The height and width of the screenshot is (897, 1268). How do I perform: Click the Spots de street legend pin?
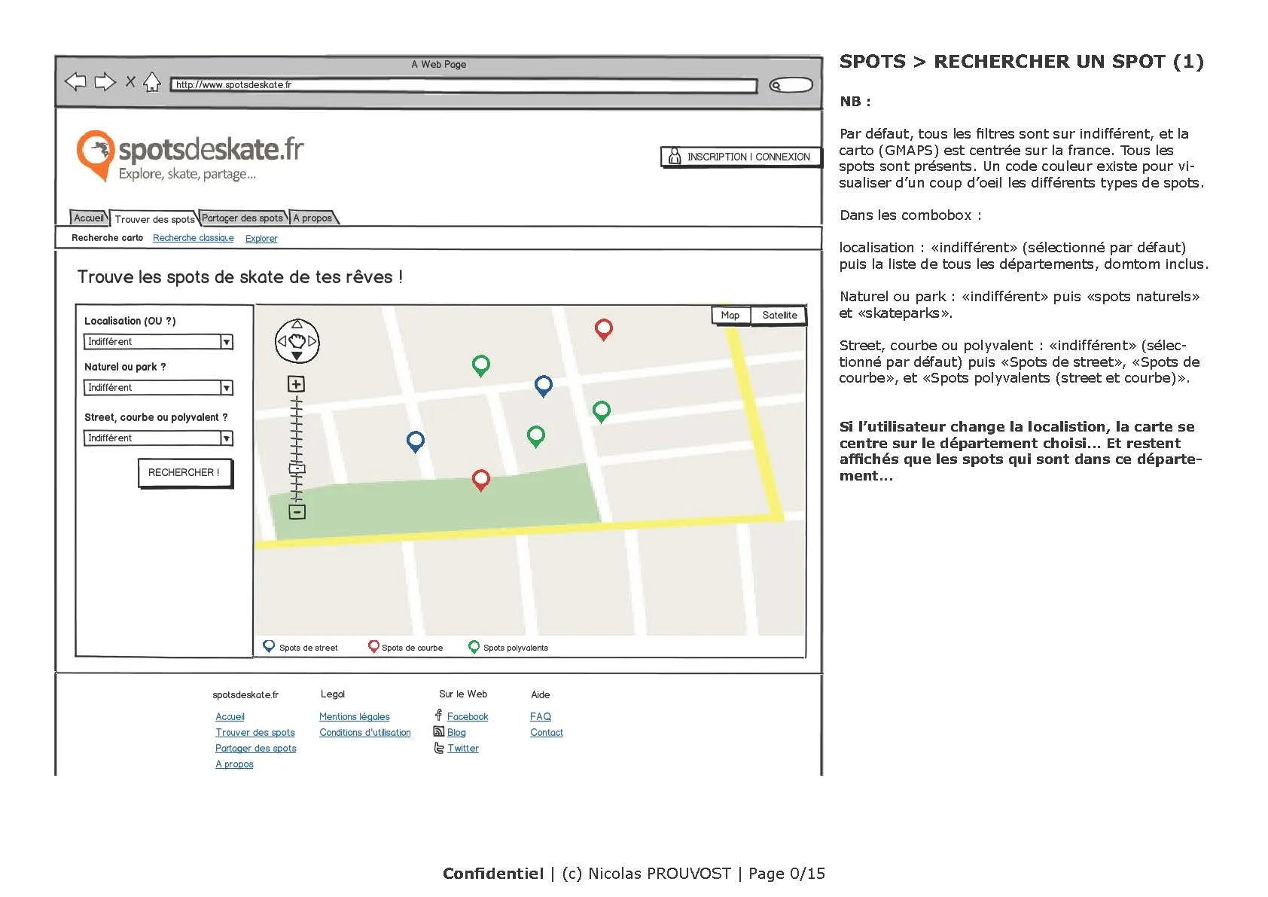point(269,646)
